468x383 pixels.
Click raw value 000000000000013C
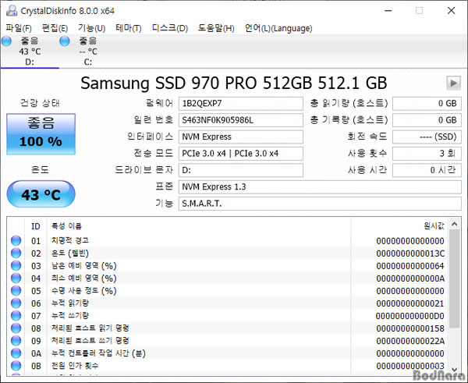pos(410,254)
